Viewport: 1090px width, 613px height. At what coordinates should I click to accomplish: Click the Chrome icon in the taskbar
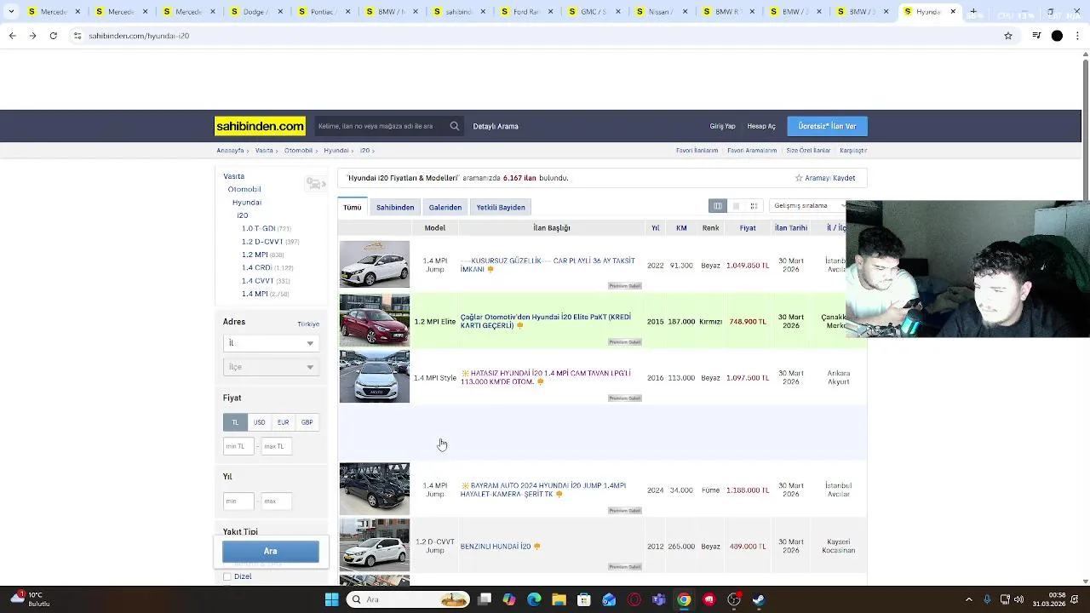tap(684, 599)
